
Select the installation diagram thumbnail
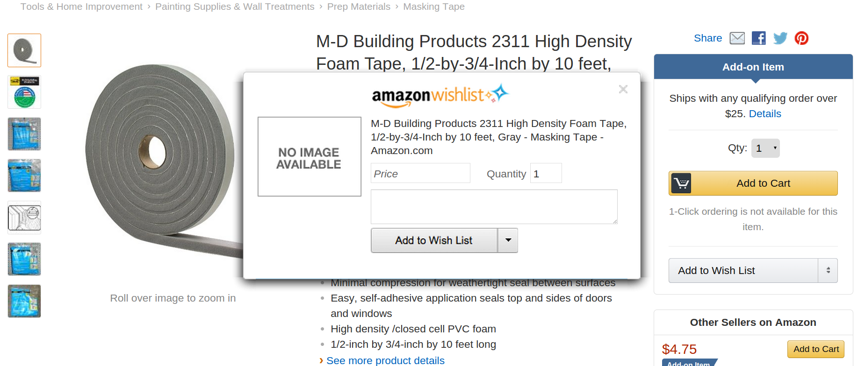[x=24, y=218]
